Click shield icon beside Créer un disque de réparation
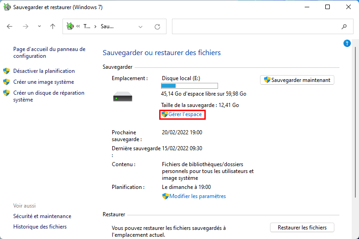This screenshot has height=239, width=359. (6, 93)
